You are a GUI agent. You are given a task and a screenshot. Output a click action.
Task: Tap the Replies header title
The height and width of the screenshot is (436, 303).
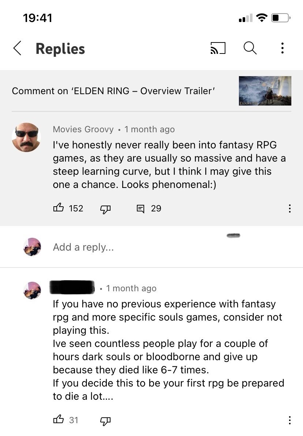pos(60,49)
